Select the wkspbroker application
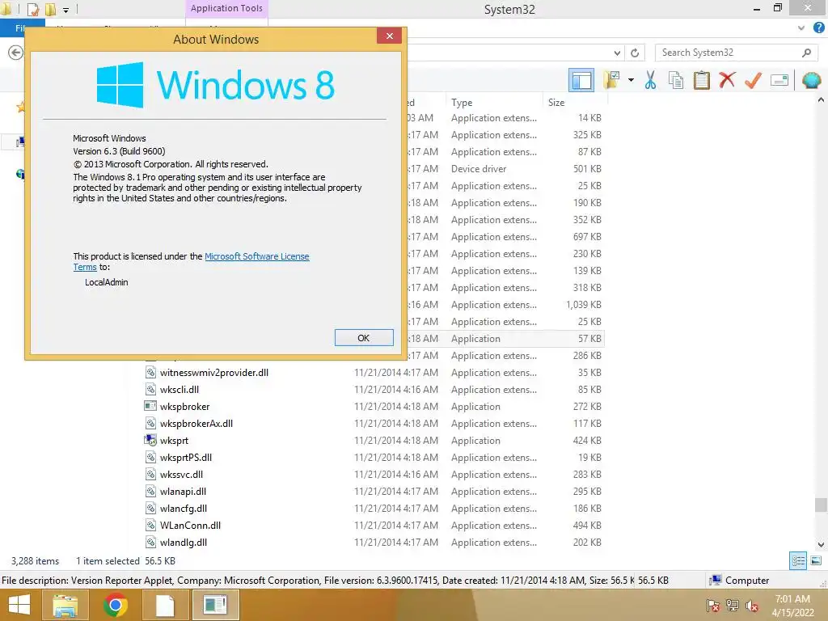The width and height of the screenshot is (828, 621). (185, 406)
